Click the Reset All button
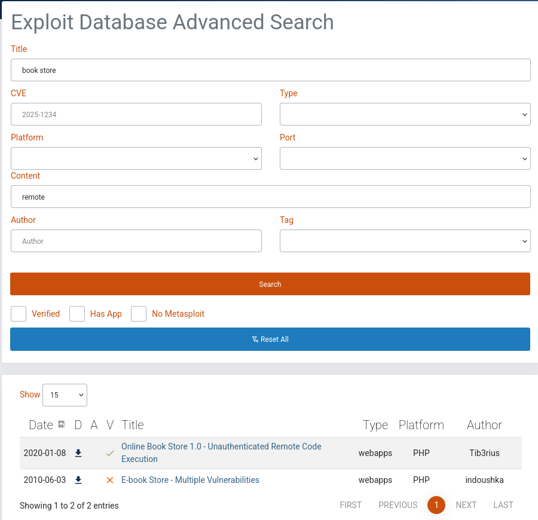This screenshot has height=520, width=538. 270,339
